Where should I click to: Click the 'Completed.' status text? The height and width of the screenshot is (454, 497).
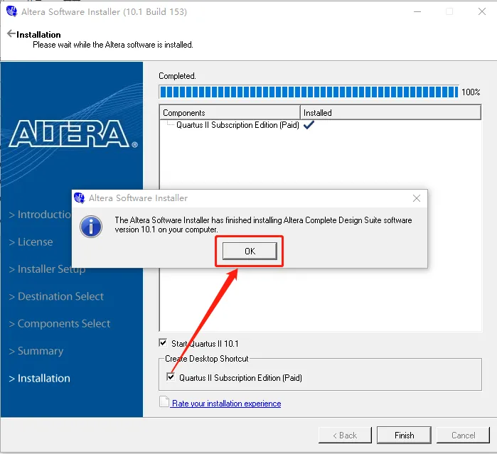coord(177,76)
